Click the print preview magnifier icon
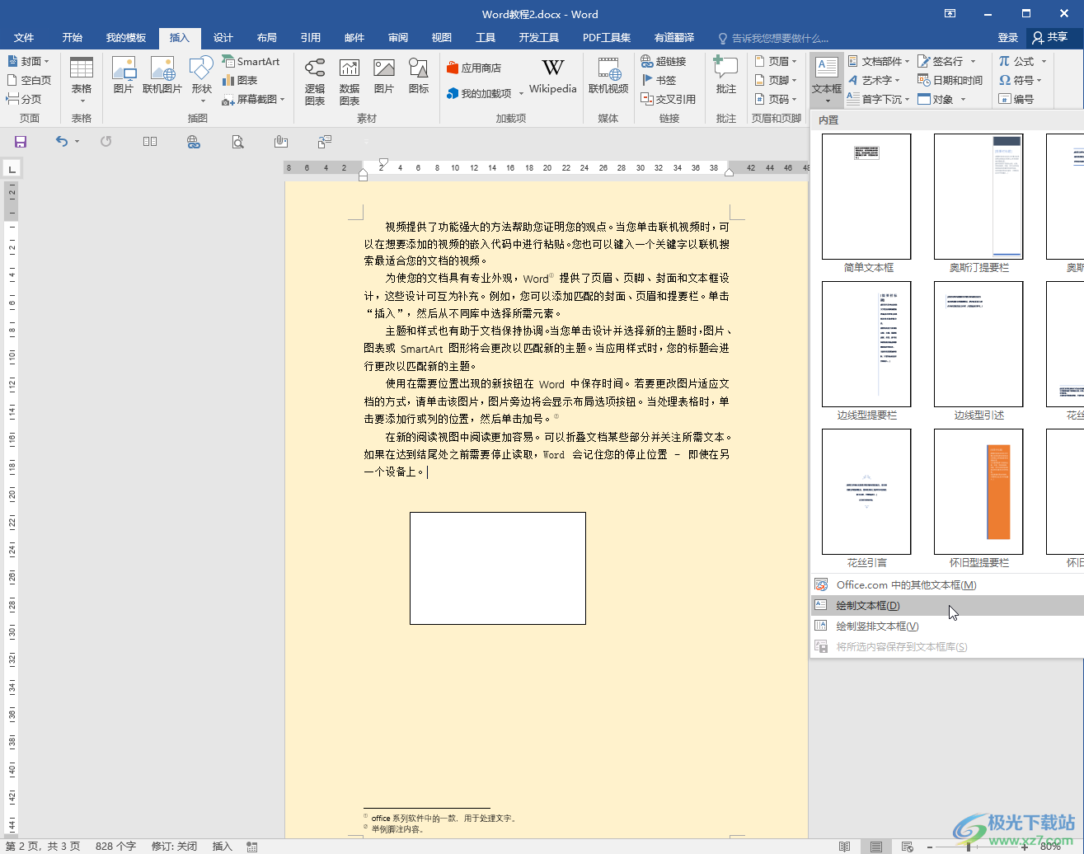The height and width of the screenshot is (854, 1084). 237,142
